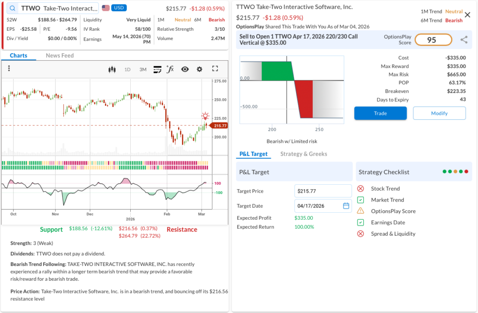Open the 1D interval dropdown
Screen dimensions: 478x313
tap(127, 70)
